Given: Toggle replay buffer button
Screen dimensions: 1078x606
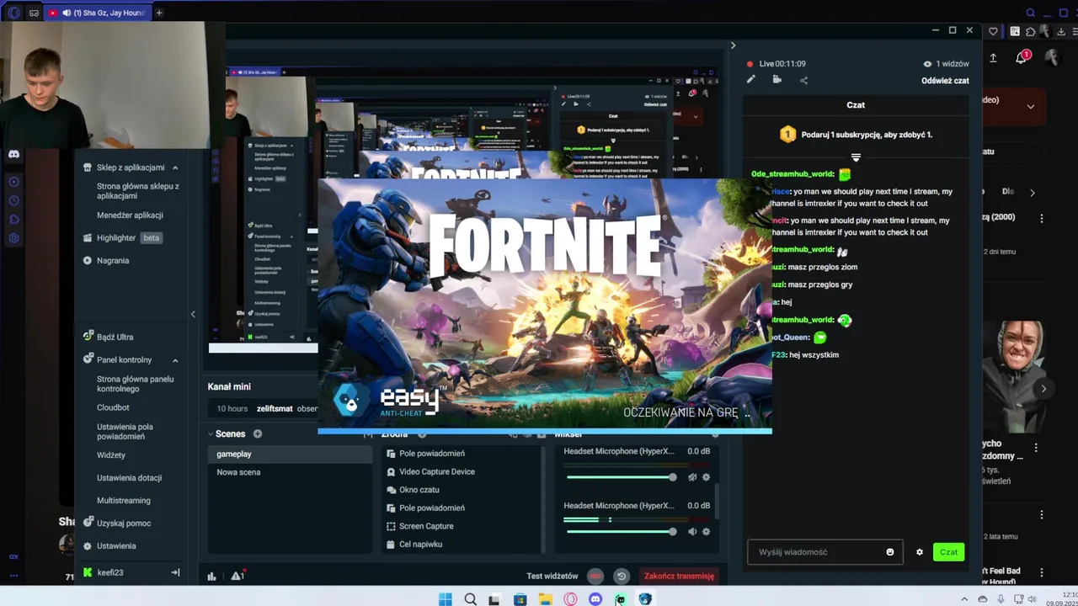Looking at the screenshot, I should click(x=622, y=577).
